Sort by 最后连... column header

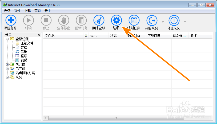[180, 36]
